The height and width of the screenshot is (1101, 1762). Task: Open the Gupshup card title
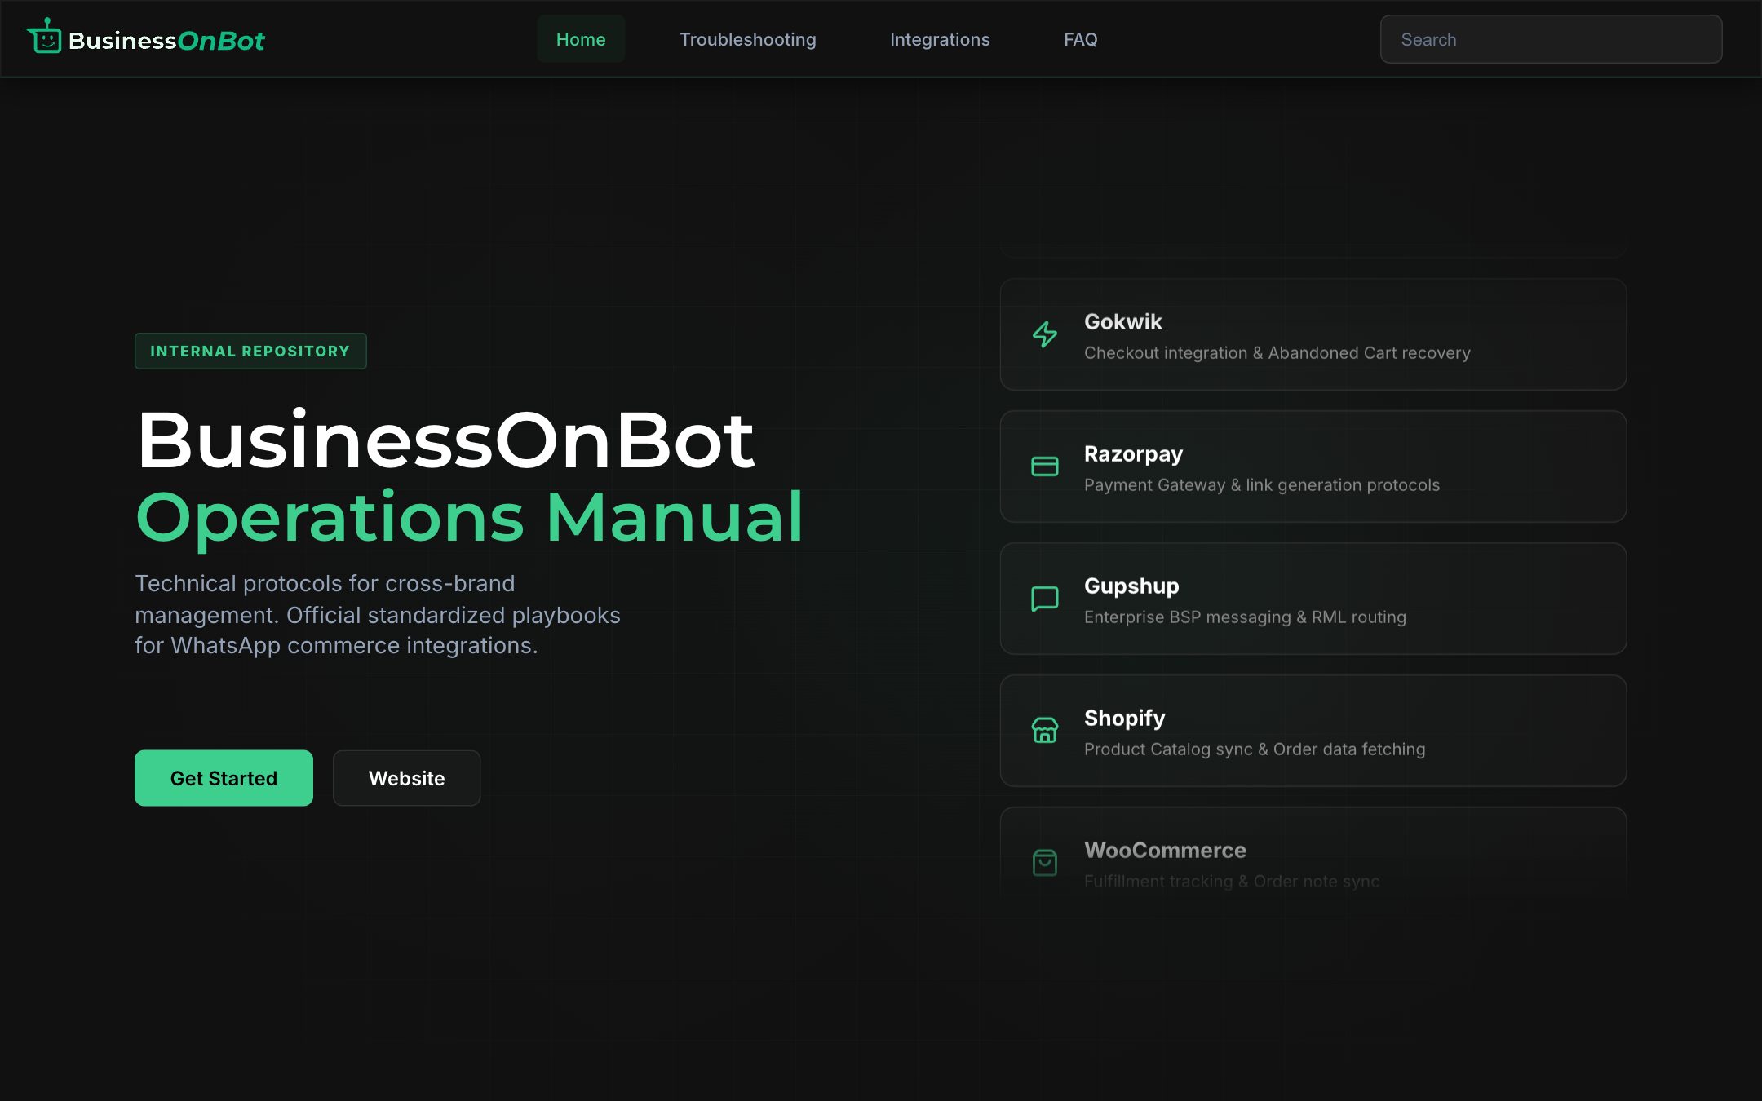1131,586
